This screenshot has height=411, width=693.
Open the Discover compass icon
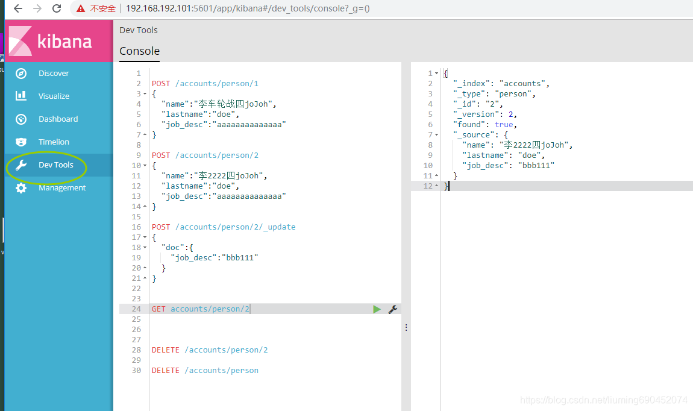tap(20, 74)
